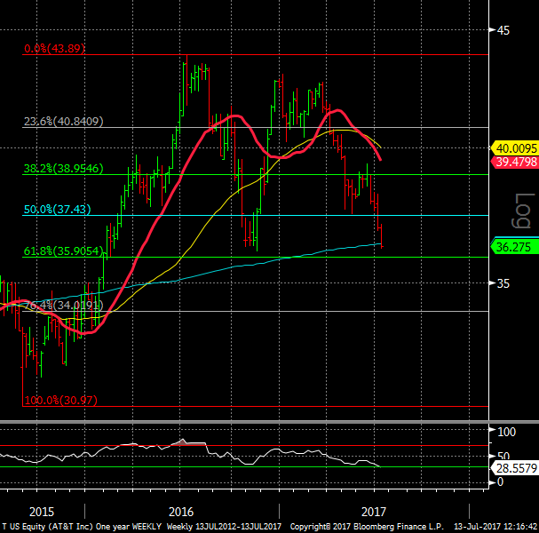
Task: Toggle the Log scale label on the axis
Action: (523, 211)
